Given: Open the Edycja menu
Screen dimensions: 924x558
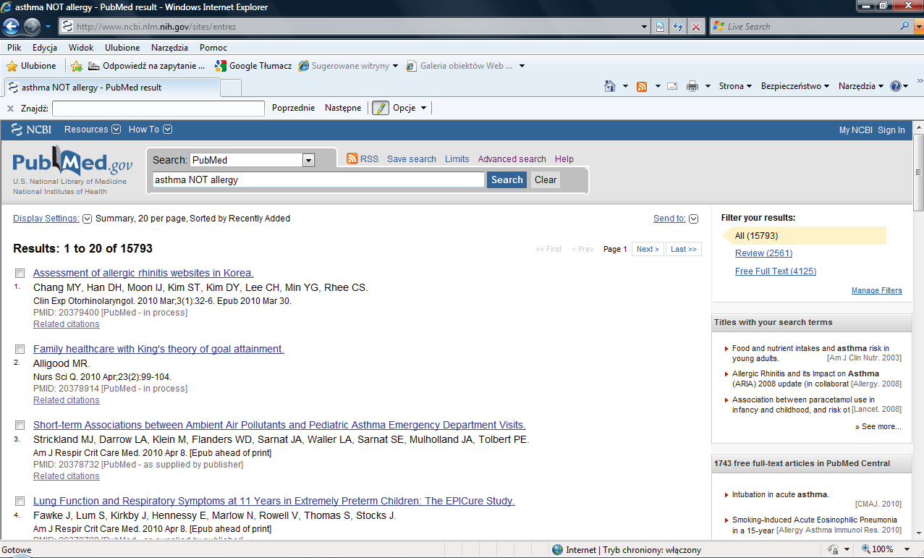Looking at the screenshot, I should pyautogui.click(x=45, y=48).
